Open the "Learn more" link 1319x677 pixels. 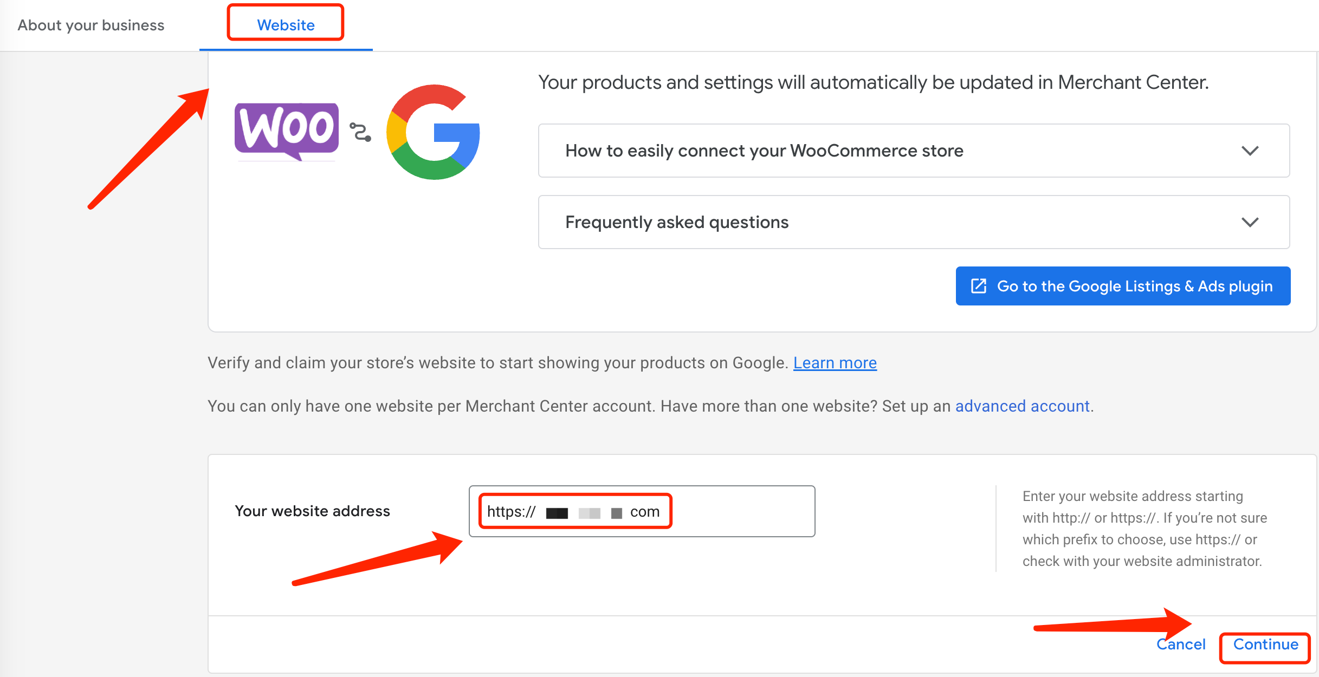point(835,363)
